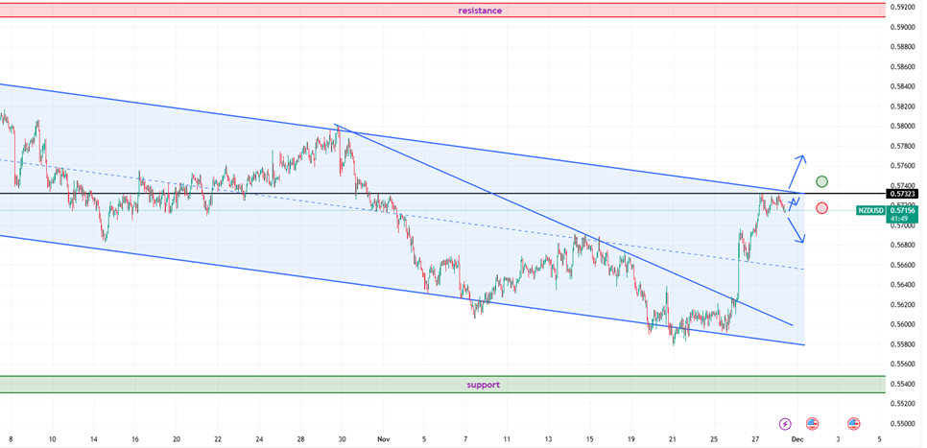
Task: Click the 0.59000 price scale value
Action: [x=902, y=27]
